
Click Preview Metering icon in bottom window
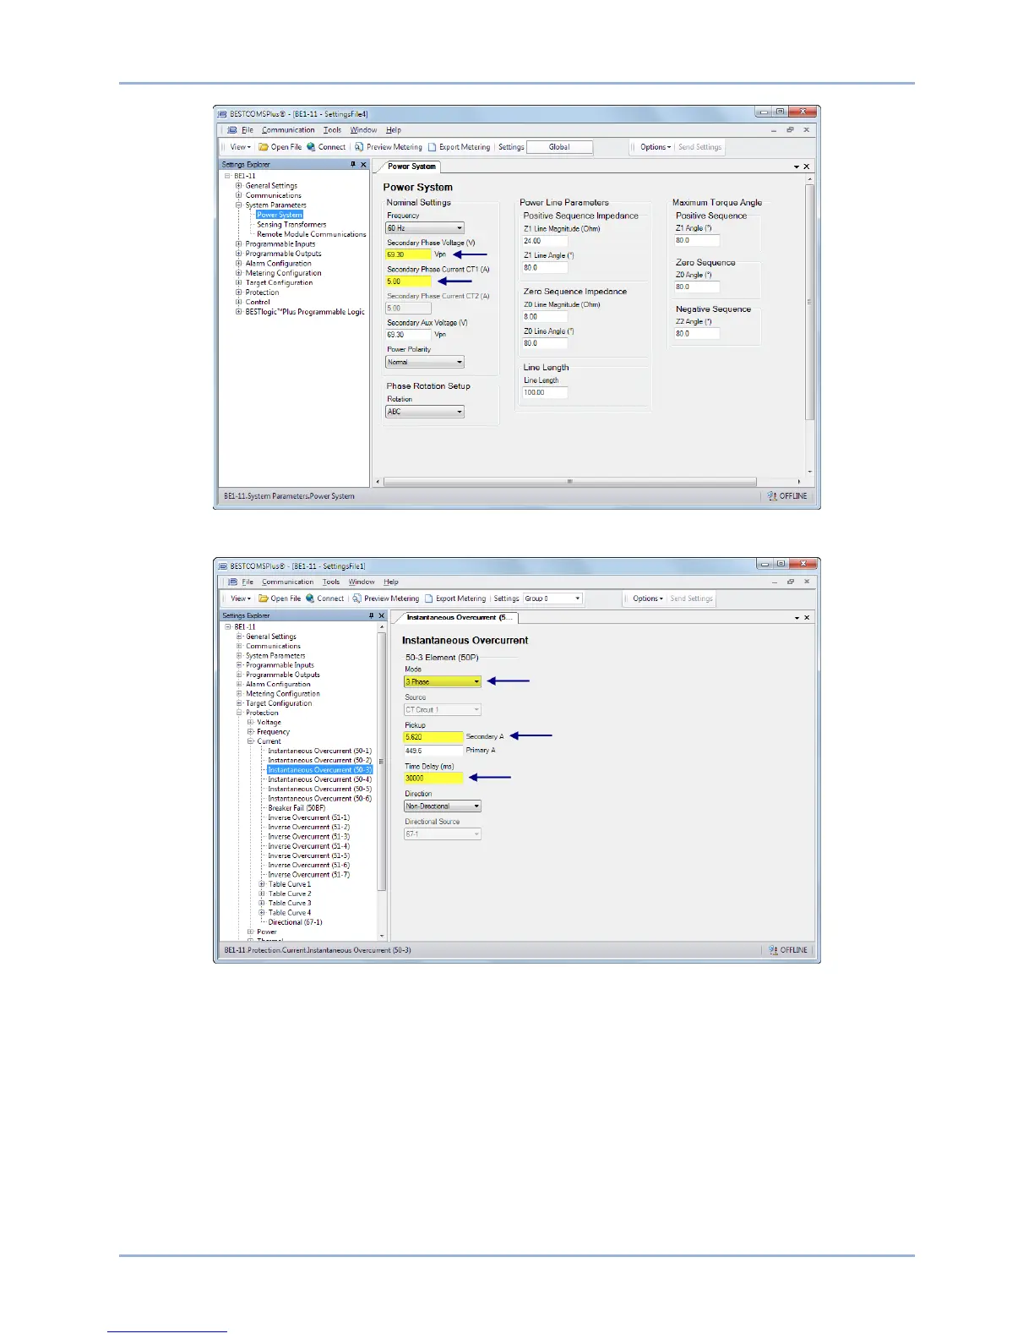pos(357,598)
